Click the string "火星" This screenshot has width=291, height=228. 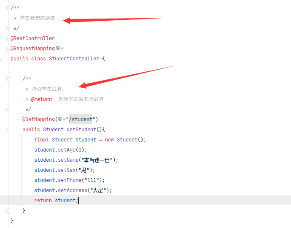[x=98, y=190]
